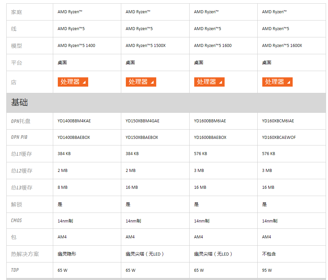Click 14nm制 cell for Ryzen 5 1400
Viewport: 328px width, 280px height.
(65, 221)
